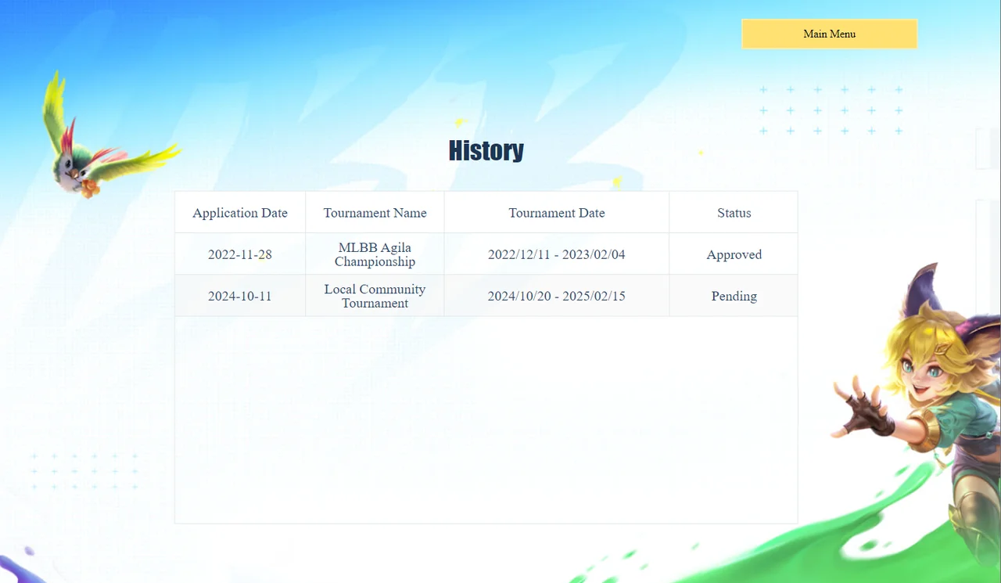1001x583 pixels.
Task: Select the History heading
Action: coord(486,150)
